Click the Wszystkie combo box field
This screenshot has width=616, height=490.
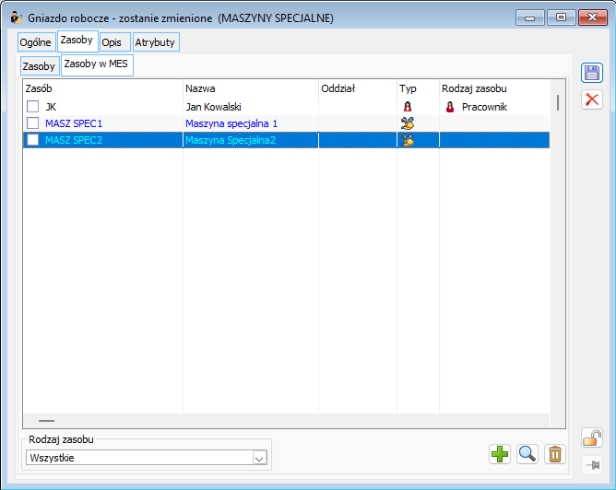pyautogui.click(x=147, y=458)
